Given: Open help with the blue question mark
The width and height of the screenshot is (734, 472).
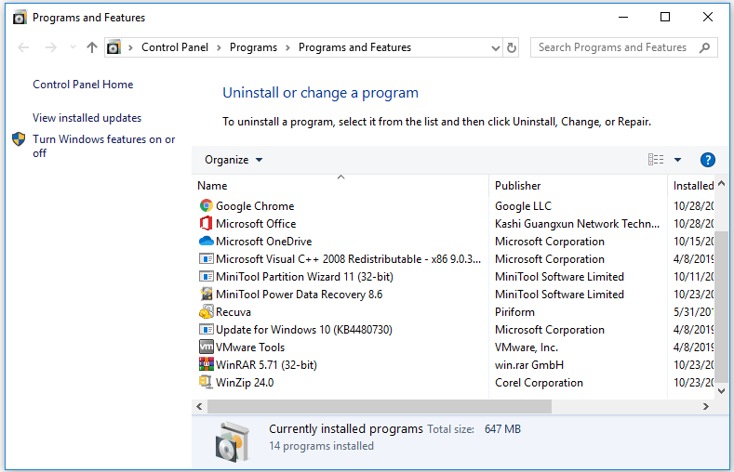Looking at the screenshot, I should tap(707, 160).
